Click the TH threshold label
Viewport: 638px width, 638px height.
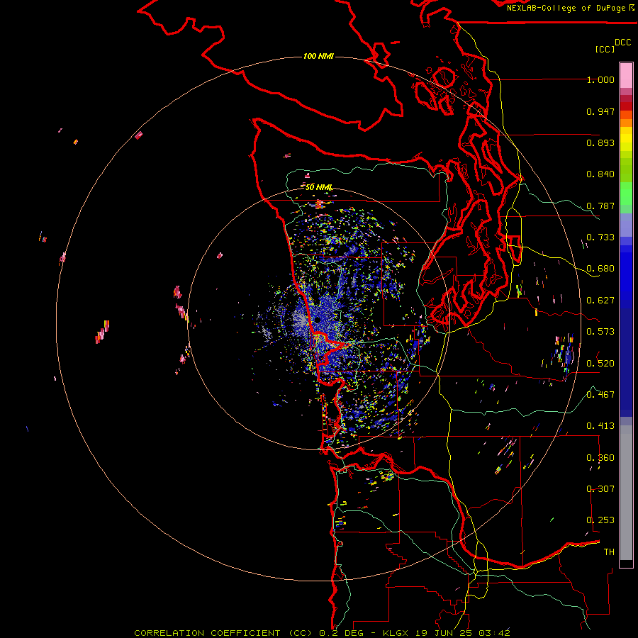(x=609, y=552)
